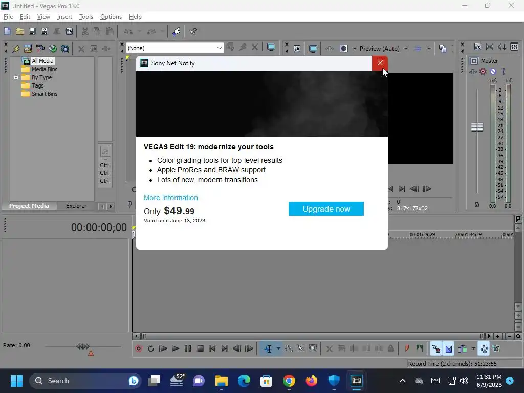Viewport: 524px width, 393px height.
Task: Open Preview (Auto) quality dropdown arrow
Action: (x=406, y=49)
